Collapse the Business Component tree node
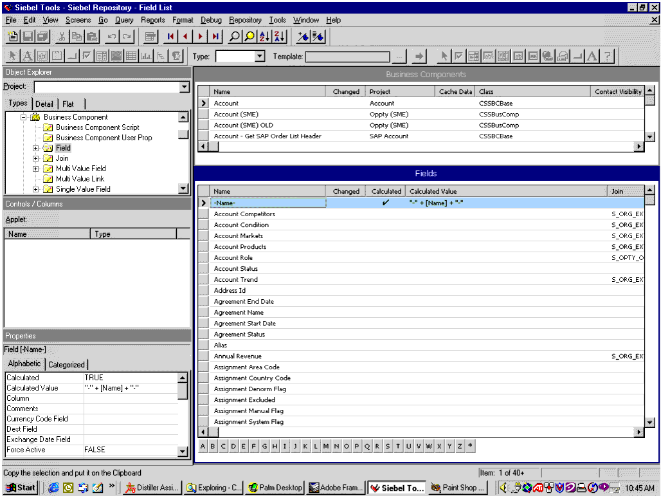Screen dimensions: 661x498 click(24, 117)
